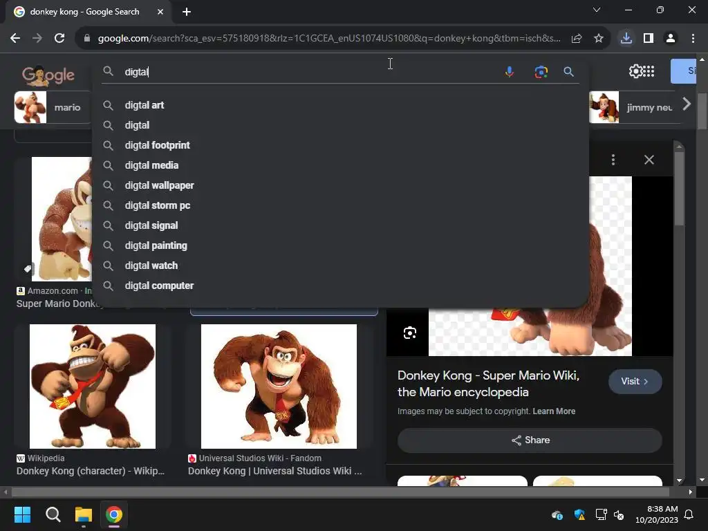Share this page from address bar
The image size is (708, 531).
577,39
